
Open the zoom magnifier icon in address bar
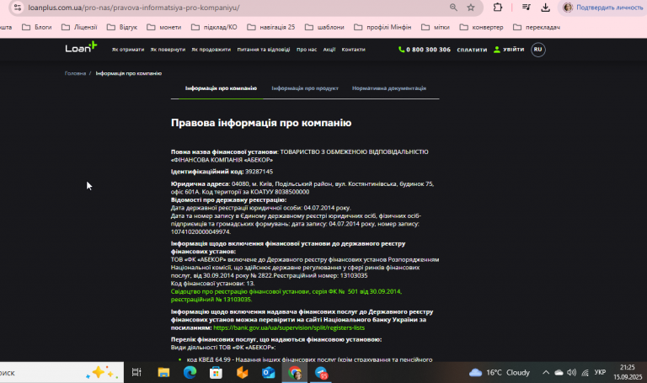pyautogui.click(x=453, y=8)
